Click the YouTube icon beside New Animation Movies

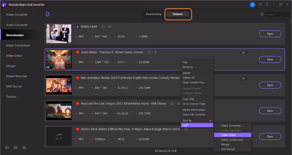coord(78,78)
